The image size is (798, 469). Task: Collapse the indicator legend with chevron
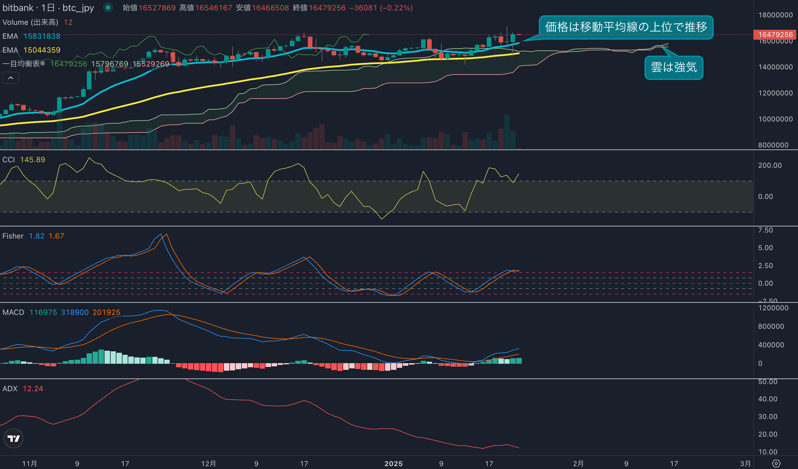(11, 78)
